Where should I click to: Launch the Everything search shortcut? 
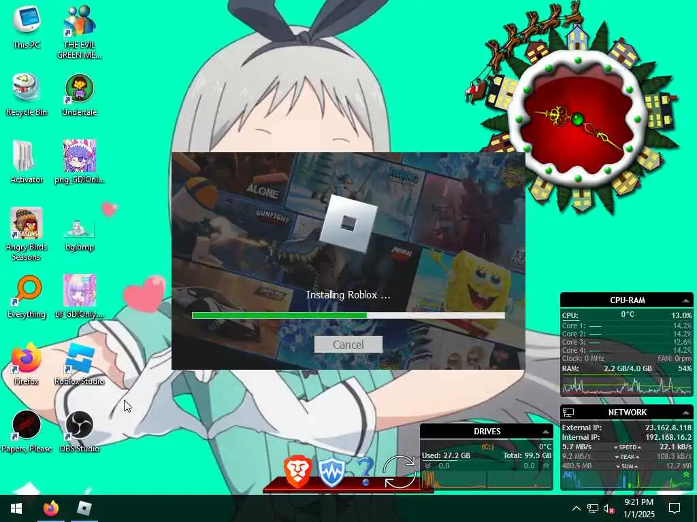(x=27, y=296)
